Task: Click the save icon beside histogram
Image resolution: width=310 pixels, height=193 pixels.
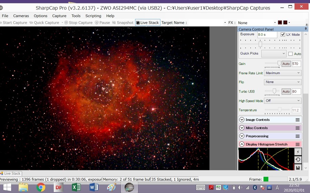Action: coord(298,167)
